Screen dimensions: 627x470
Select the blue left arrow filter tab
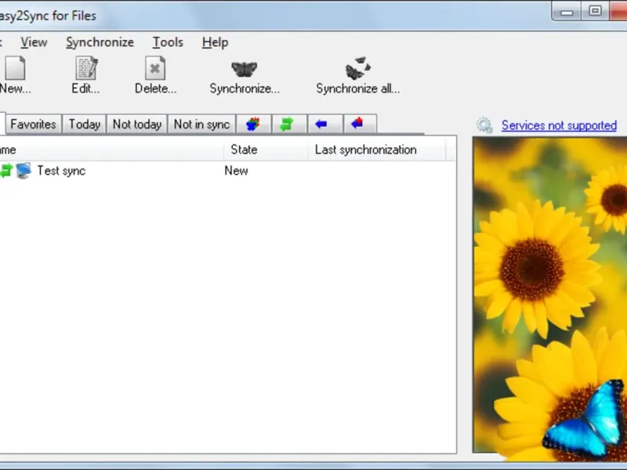(x=325, y=125)
